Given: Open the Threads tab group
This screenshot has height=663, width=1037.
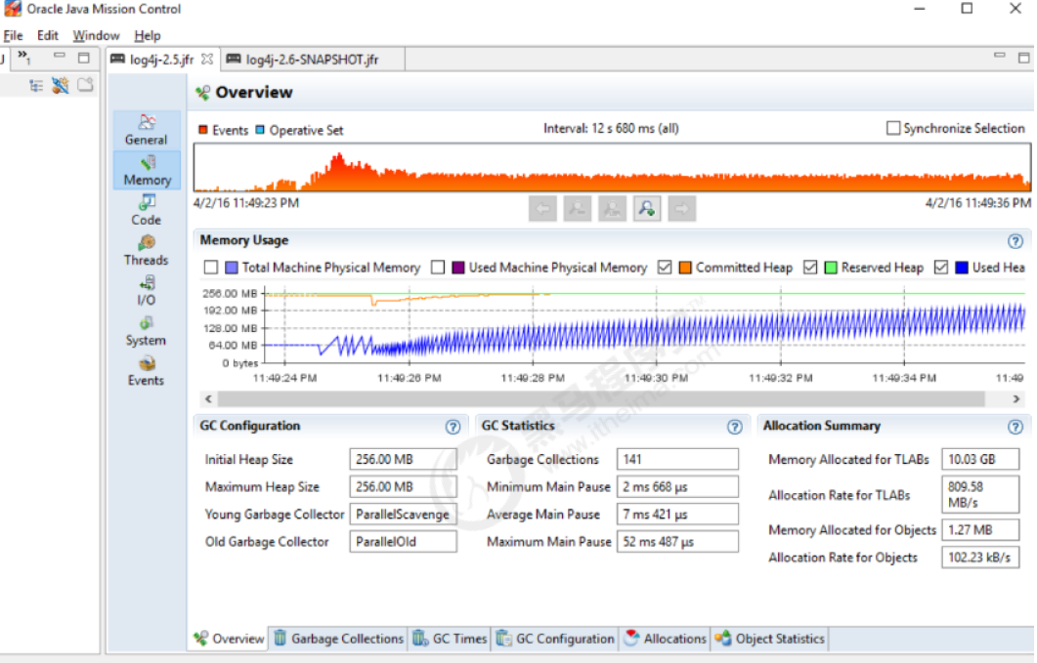Looking at the screenshot, I should pyautogui.click(x=147, y=251).
